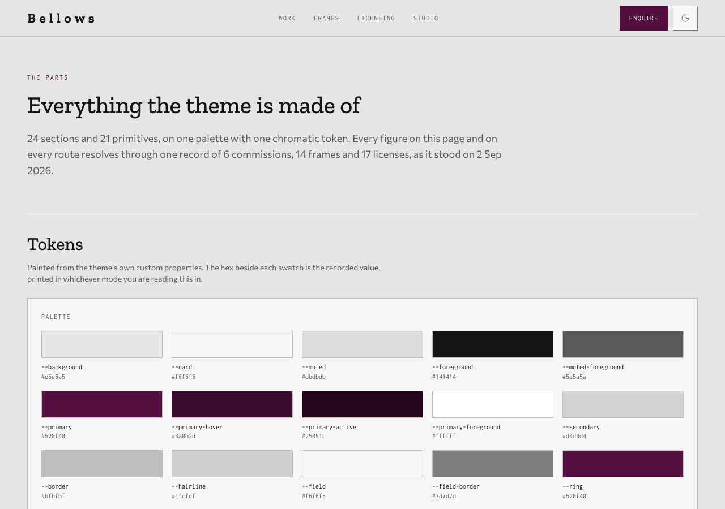Go to the Work page
725x509 pixels.
287,18
